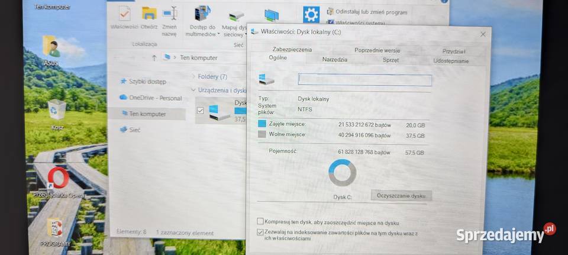Click computer icon in address bar

(167, 57)
